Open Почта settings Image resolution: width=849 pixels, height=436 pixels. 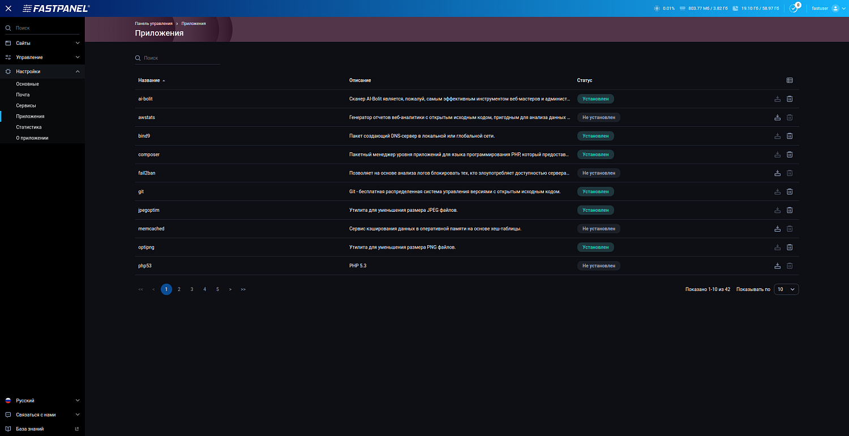pyautogui.click(x=23, y=95)
